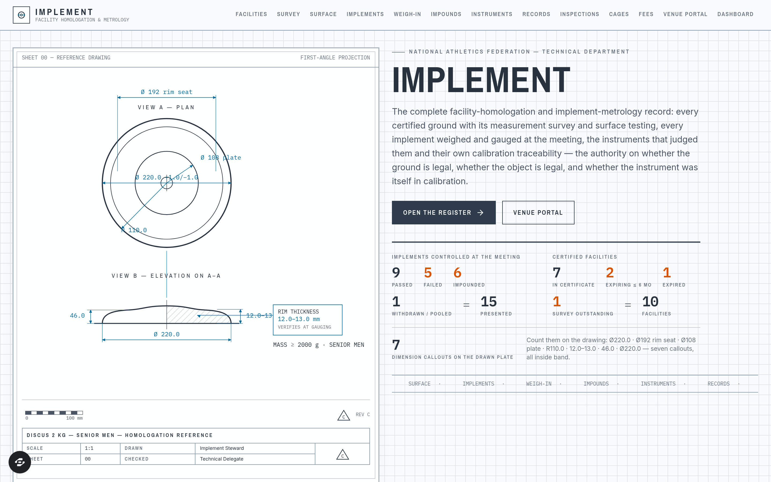Click the triangle stamp in the title block
This screenshot has width=771, height=482.
tap(343, 454)
